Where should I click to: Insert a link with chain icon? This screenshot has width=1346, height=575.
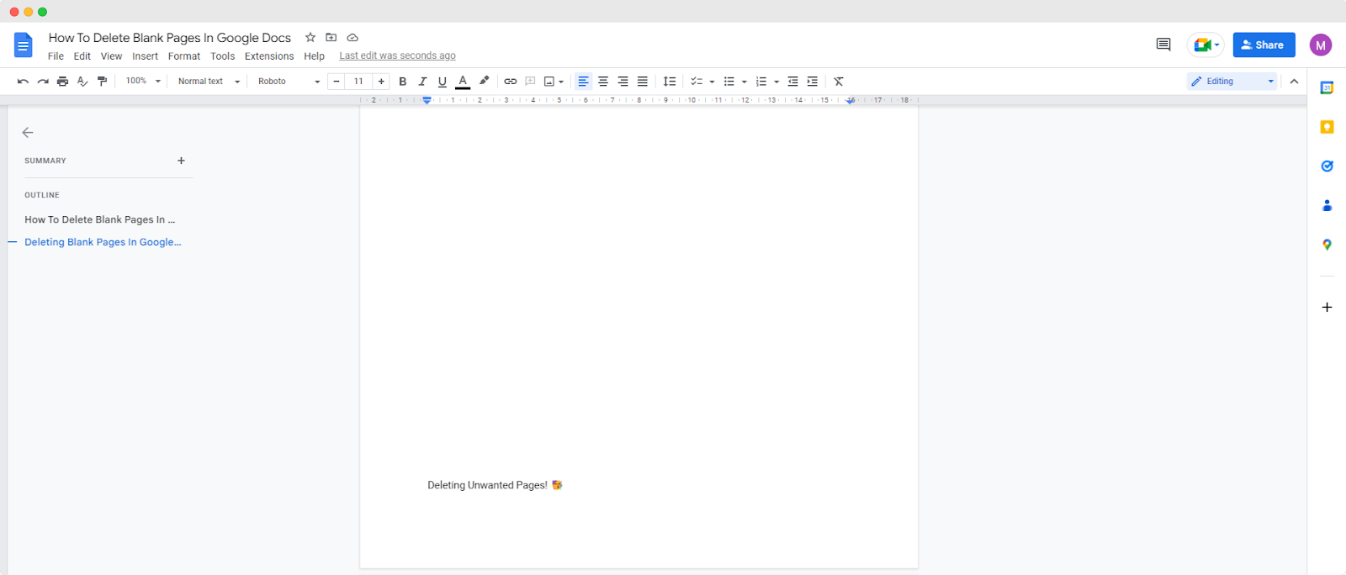[511, 82]
